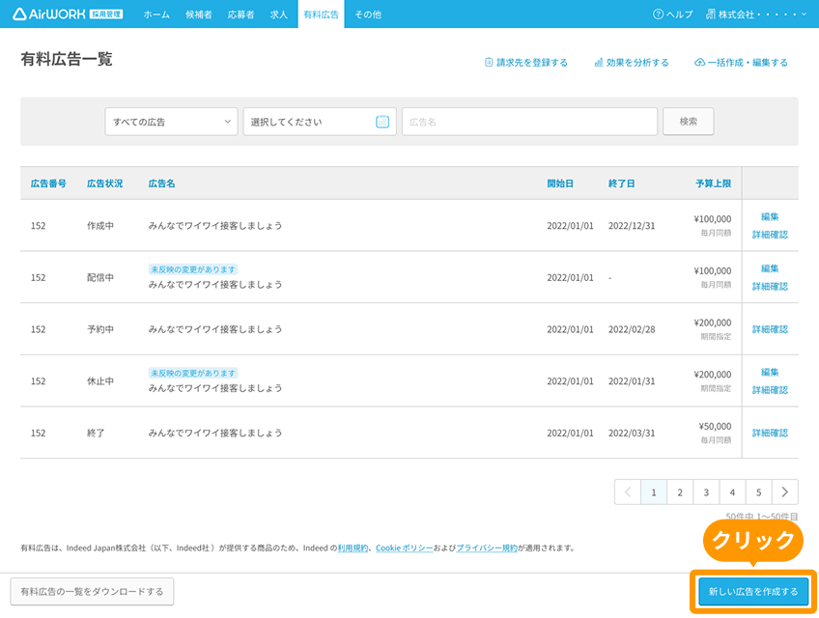Viewport: 819px width, 618px height.
Task: Click 詳細確認 for the 休止中 ad
Action: coord(770,390)
